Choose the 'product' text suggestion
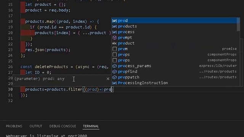The image size is (244, 137). [x=174, y=43]
